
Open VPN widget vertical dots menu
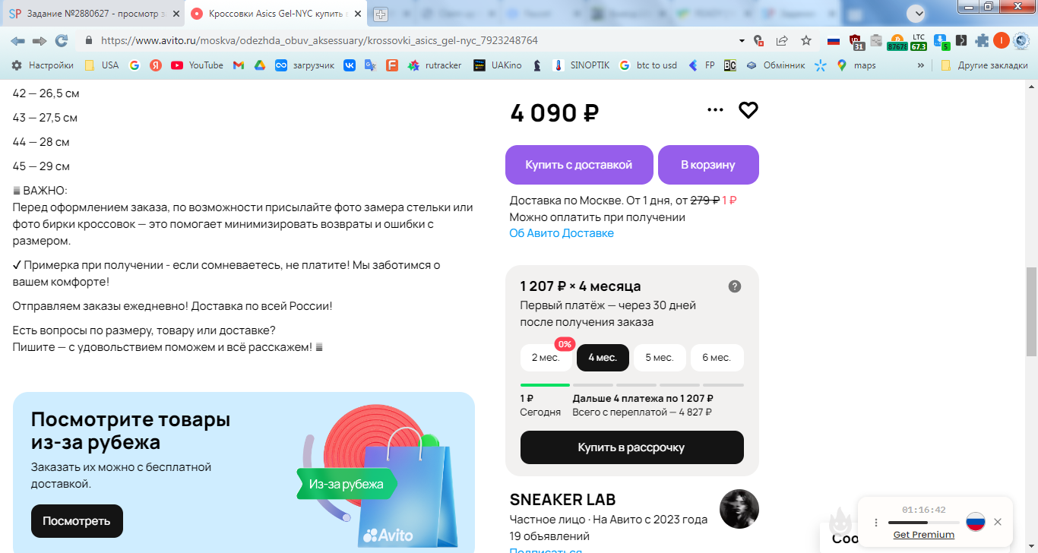876,523
